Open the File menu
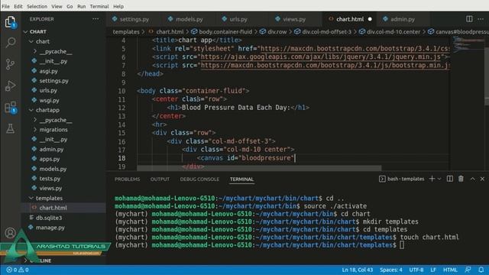 click(x=5, y=6)
